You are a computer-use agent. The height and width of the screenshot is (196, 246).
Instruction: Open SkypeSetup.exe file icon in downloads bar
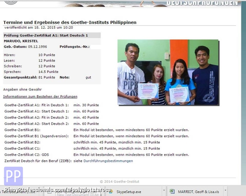(x=111, y=192)
